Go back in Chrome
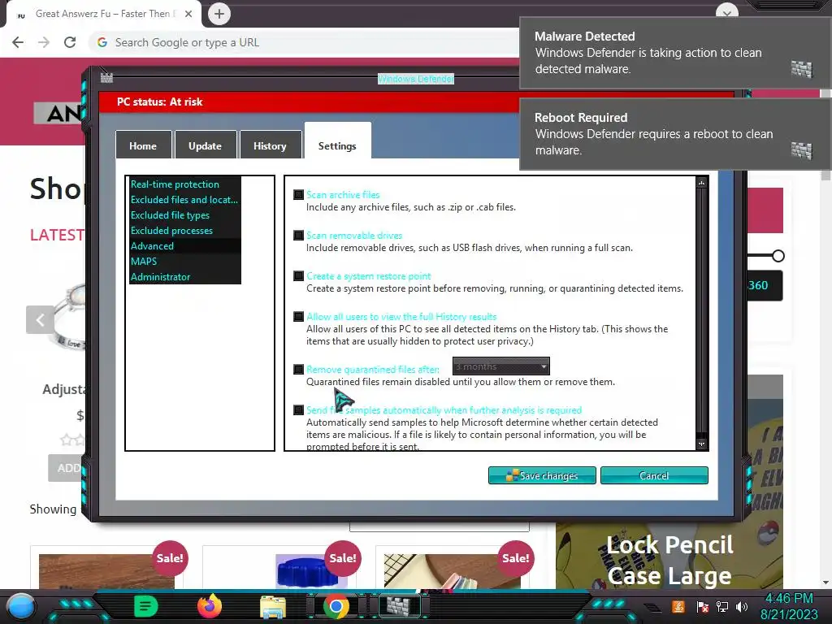 [18, 42]
